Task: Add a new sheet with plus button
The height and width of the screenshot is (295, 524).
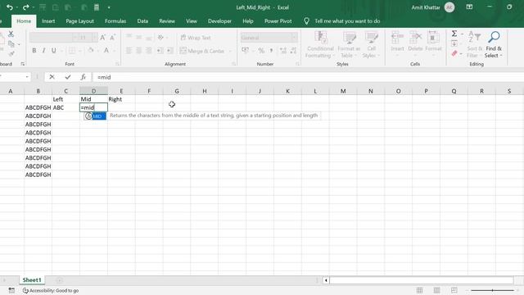Action: click(x=59, y=280)
